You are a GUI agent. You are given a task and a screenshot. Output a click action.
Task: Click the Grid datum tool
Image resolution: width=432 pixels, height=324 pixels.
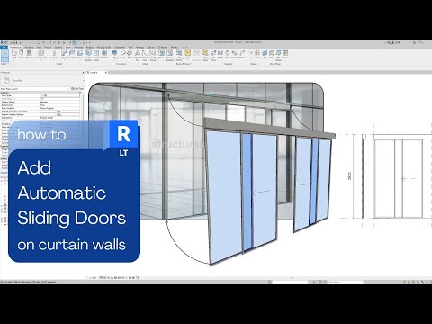(x=257, y=54)
